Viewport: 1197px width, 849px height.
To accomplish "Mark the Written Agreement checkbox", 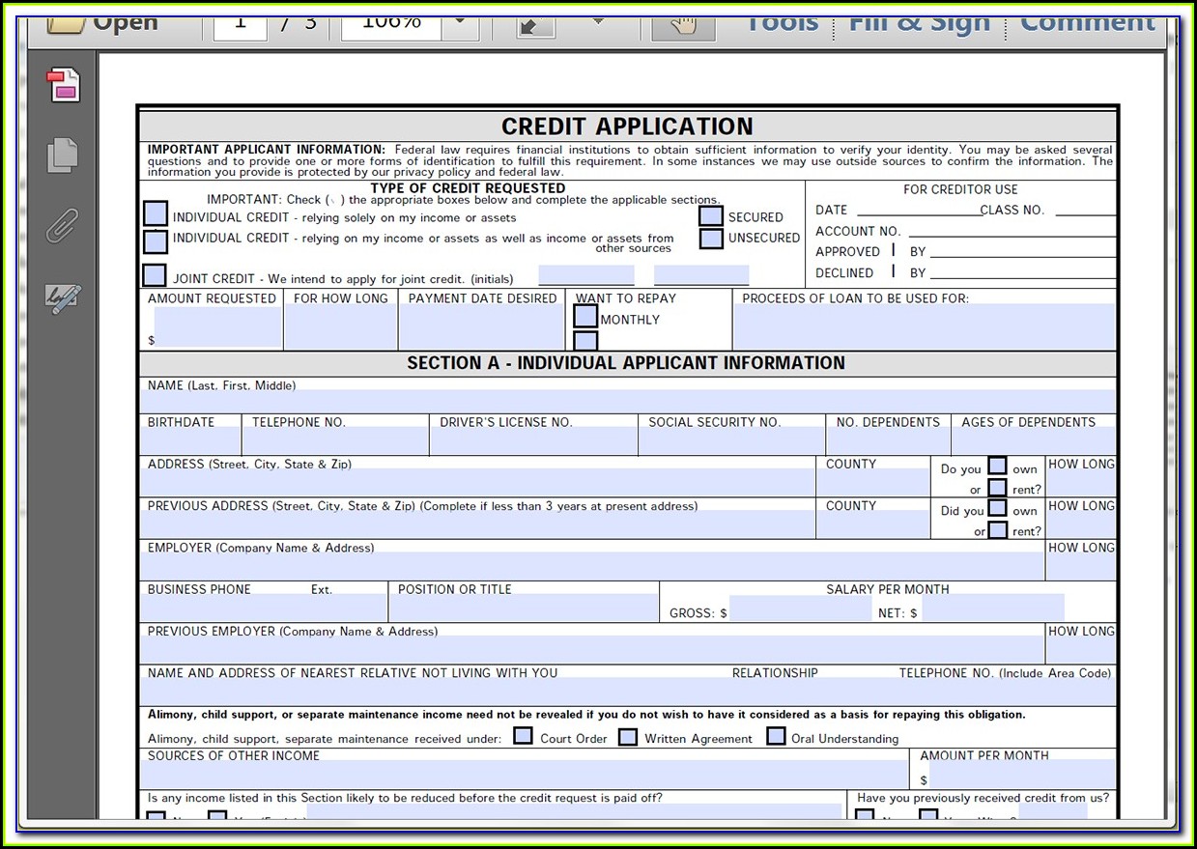I will coord(628,737).
